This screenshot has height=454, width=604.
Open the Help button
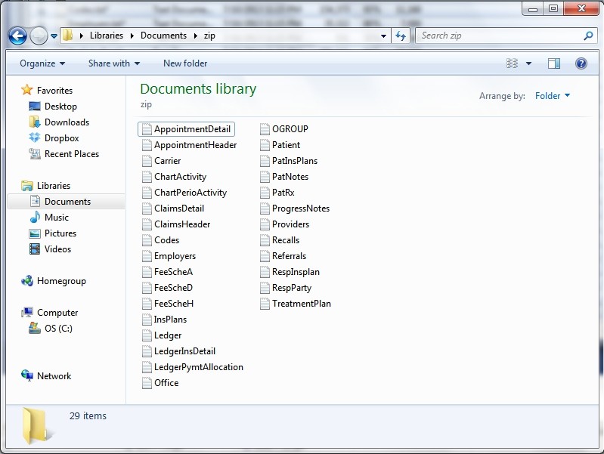pos(581,63)
